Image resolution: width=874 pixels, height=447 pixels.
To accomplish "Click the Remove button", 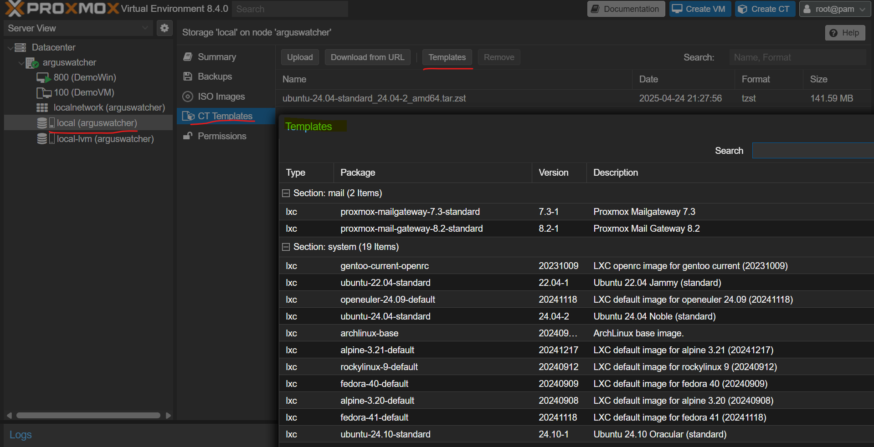I will (x=499, y=57).
